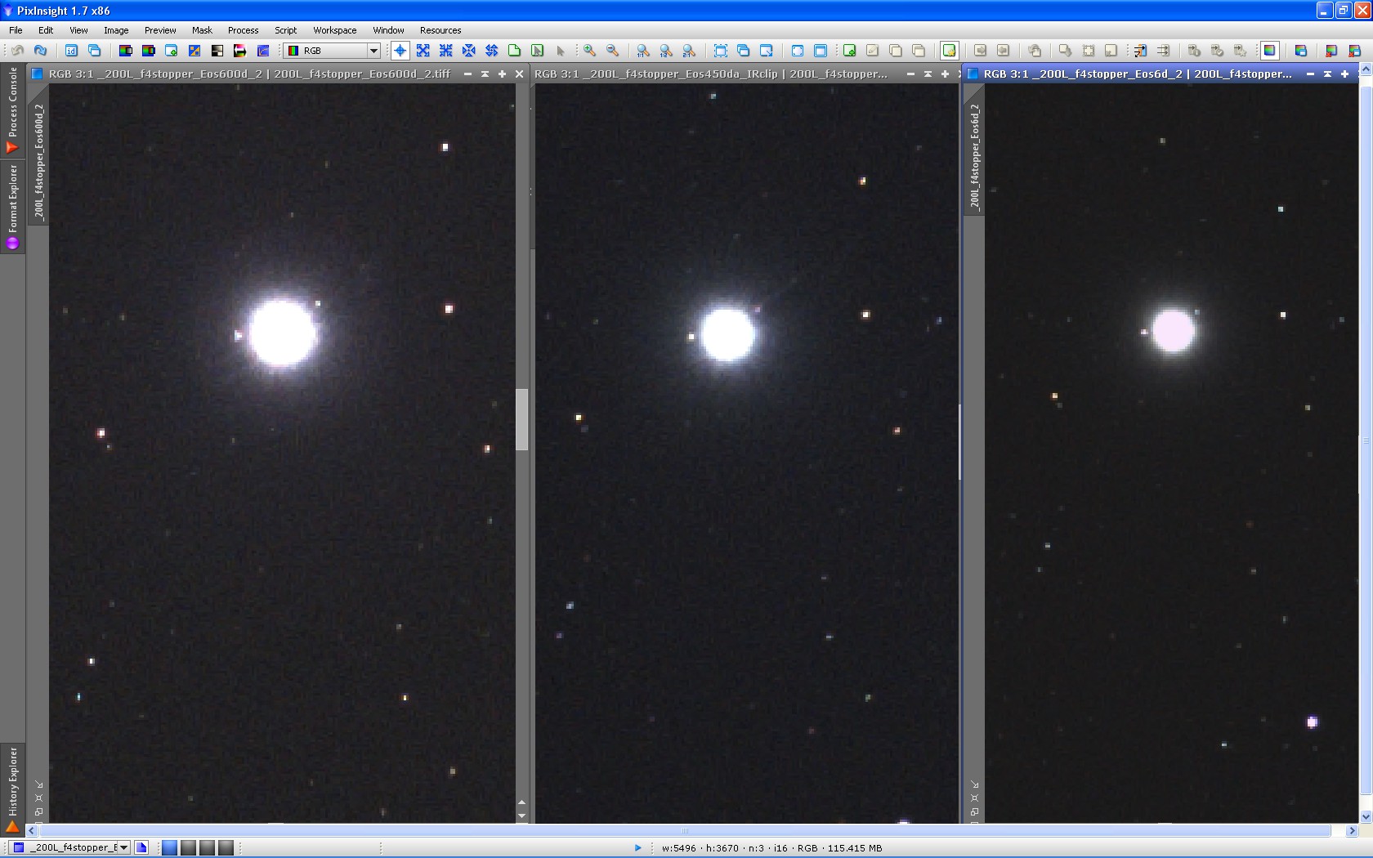This screenshot has height=858, width=1373.
Task: Click the expand-arrows fit view icon
Action: pyautogui.click(x=423, y=51)
